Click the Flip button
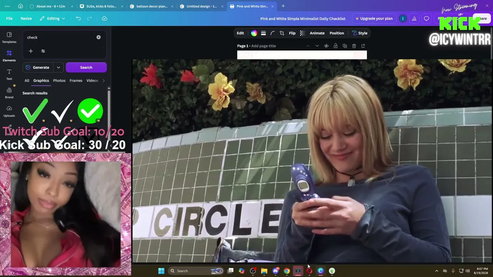 (292, 33)
